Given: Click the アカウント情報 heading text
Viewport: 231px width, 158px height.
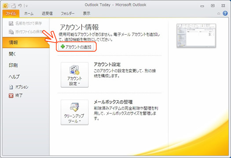Looking at the screenshot, I should (x=79, y=27).
